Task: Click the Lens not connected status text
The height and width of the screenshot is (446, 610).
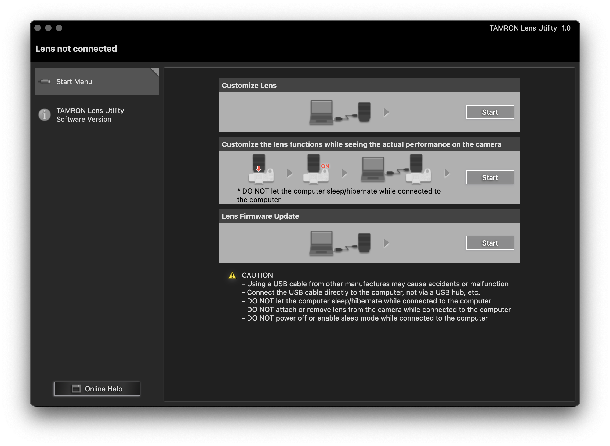Action: (76, 49)
